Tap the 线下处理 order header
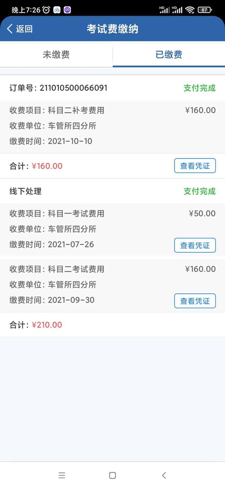The height and width of the screenshot is (489, 225). tap(25, 191)
